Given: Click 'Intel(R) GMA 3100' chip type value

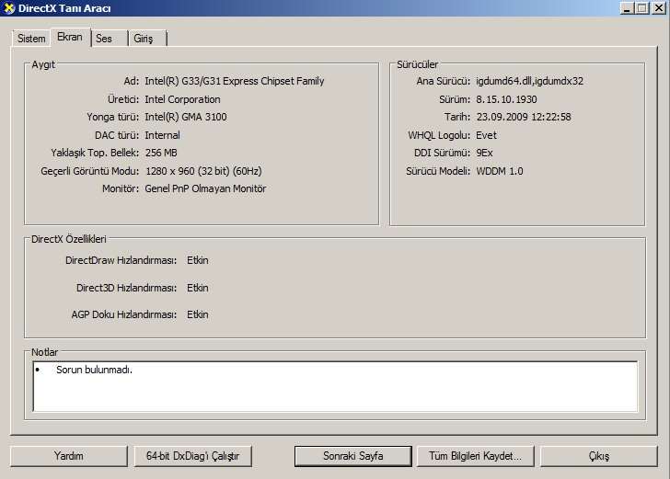Looking at the screenshot, I should 186,117.
